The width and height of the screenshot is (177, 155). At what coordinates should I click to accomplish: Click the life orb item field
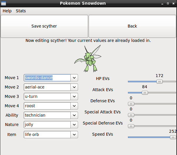coord(47,134)
